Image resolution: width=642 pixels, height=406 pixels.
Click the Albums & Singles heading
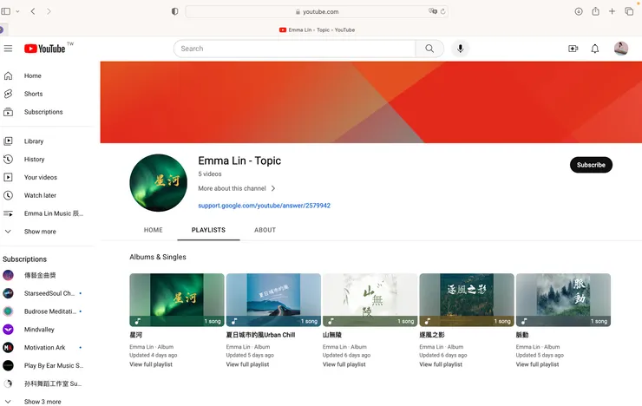158,257
